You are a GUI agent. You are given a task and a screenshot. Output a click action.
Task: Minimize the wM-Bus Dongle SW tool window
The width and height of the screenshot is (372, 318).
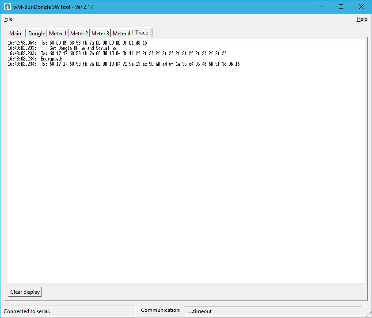320,7
